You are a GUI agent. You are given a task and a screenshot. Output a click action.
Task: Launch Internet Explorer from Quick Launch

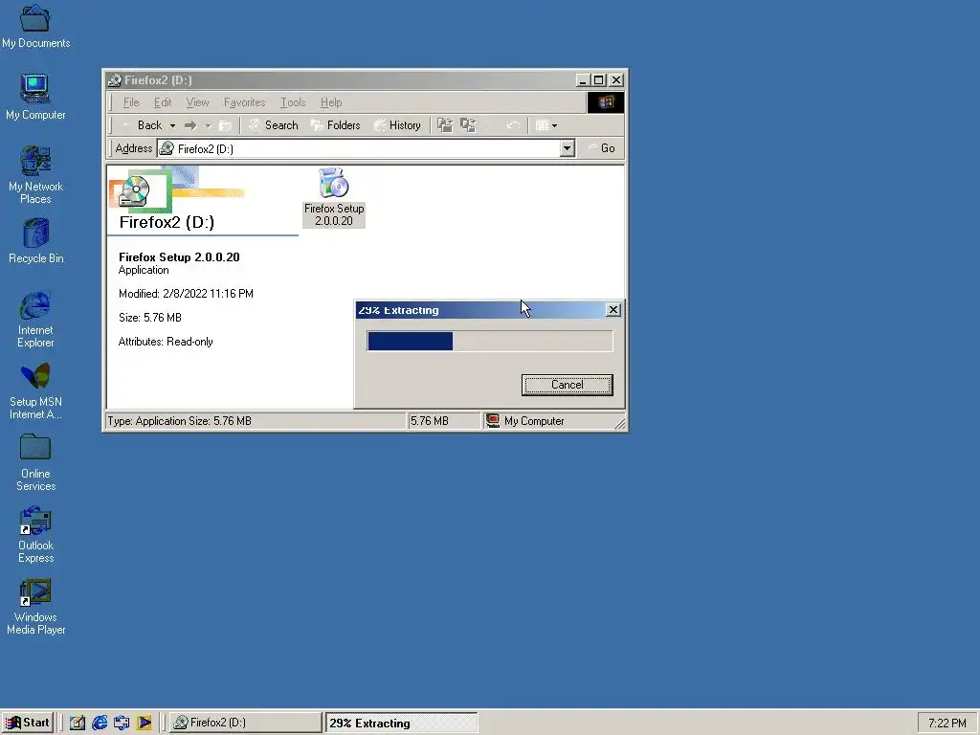coord(100,723)
